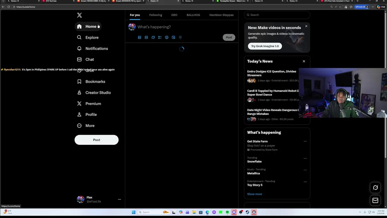
Task: Click the Flax profile avatar at bottom
Action: [x=80, y=199]
